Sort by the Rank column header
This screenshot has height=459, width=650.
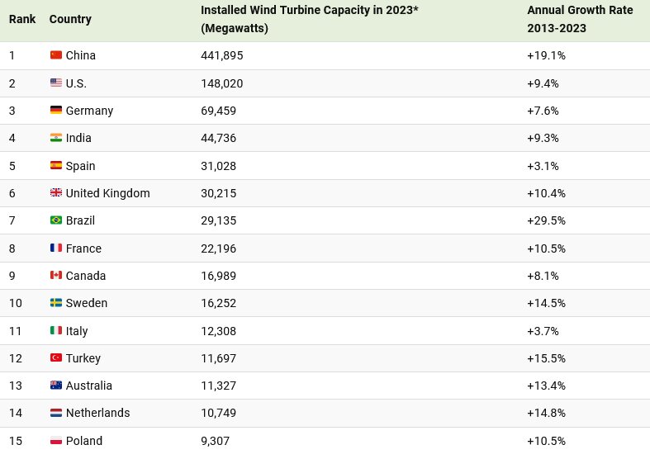pyautogui.click(x=22, y=19)
